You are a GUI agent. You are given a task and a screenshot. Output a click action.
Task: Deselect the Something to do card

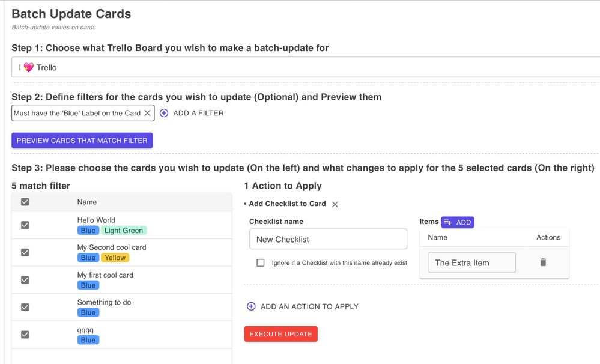click(25, 308)
